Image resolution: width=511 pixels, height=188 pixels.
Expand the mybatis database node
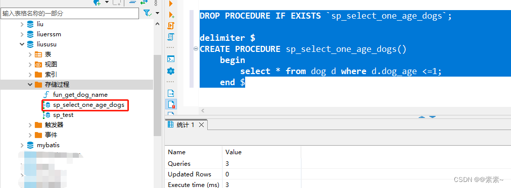22,145
